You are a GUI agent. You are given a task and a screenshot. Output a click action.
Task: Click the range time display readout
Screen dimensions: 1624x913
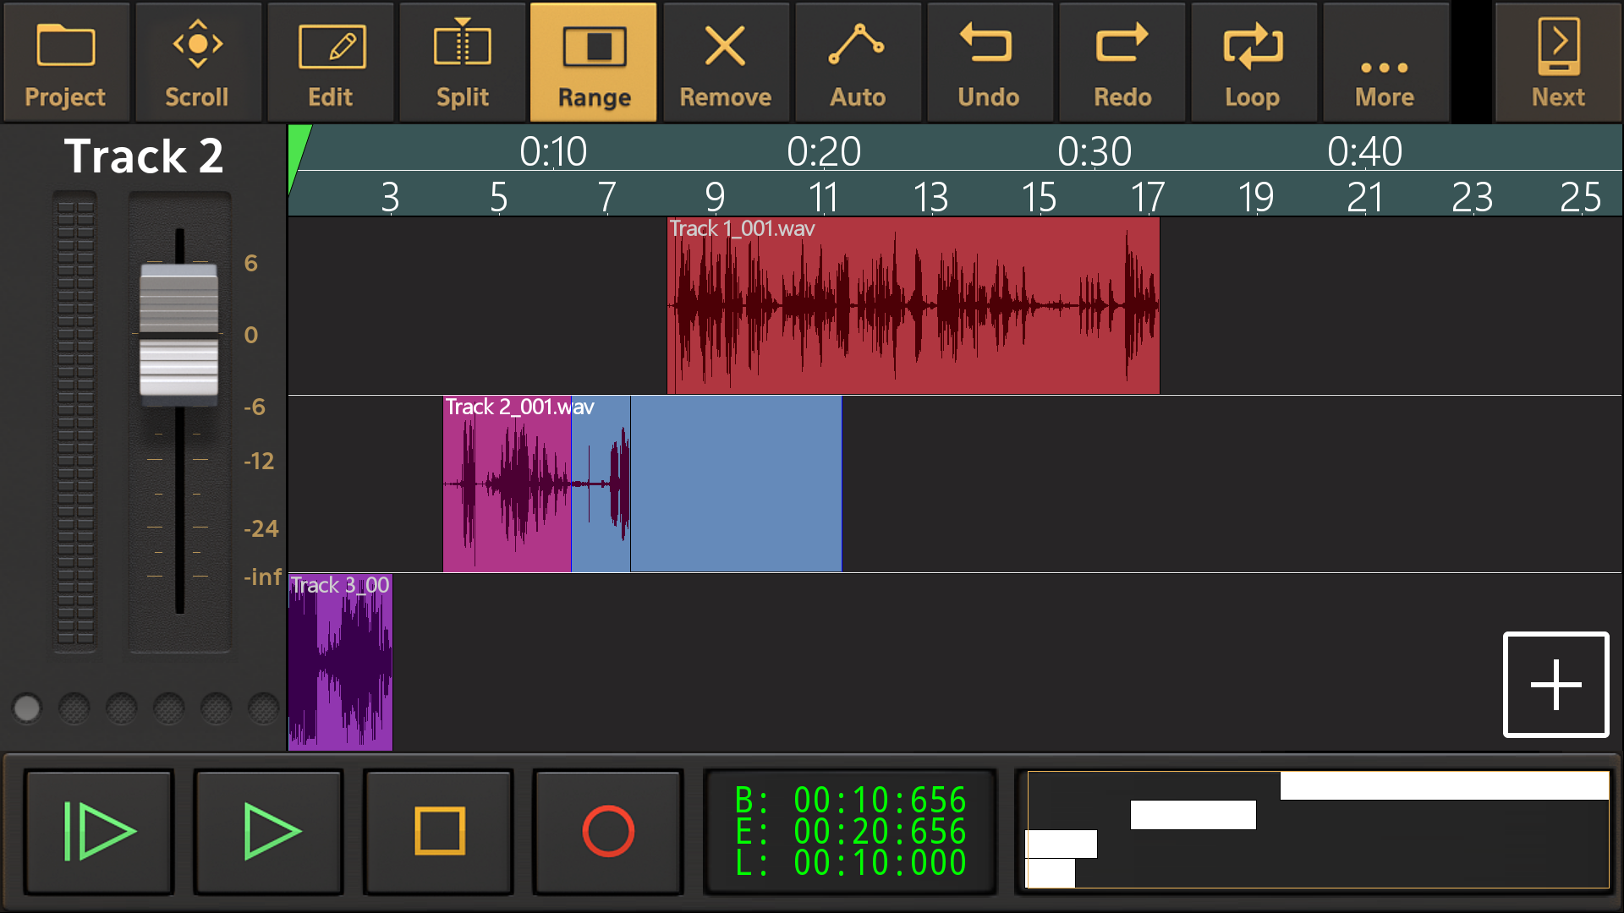(850, 832)
